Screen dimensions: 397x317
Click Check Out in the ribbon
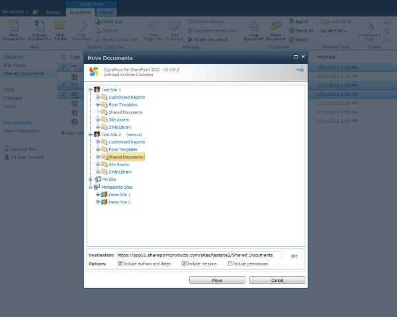[x=109, y=22]
